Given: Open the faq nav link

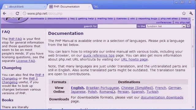Looking at the screenshot, I should (72, 18).
